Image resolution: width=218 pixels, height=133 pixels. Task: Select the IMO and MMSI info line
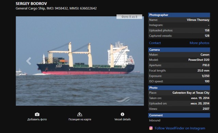coord(56,8)
